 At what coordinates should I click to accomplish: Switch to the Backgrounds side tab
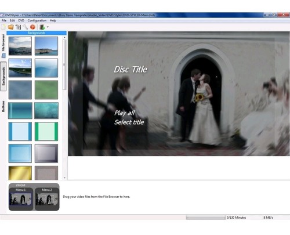[3, 76]
